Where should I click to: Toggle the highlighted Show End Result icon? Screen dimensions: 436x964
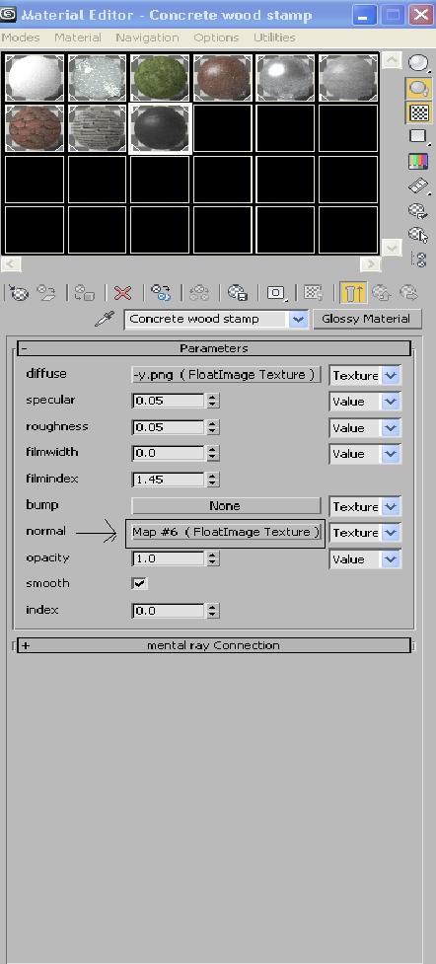click(353, 293)
